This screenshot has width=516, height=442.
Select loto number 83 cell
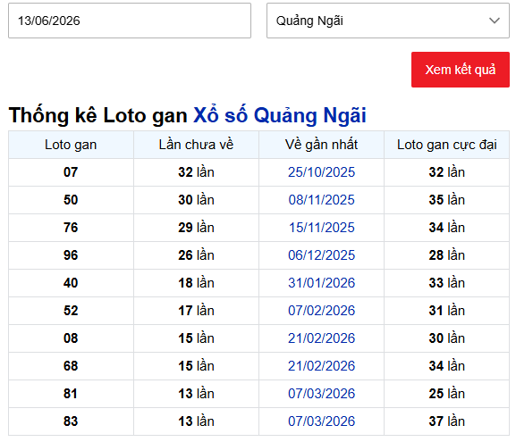click(x=71, y=421)
